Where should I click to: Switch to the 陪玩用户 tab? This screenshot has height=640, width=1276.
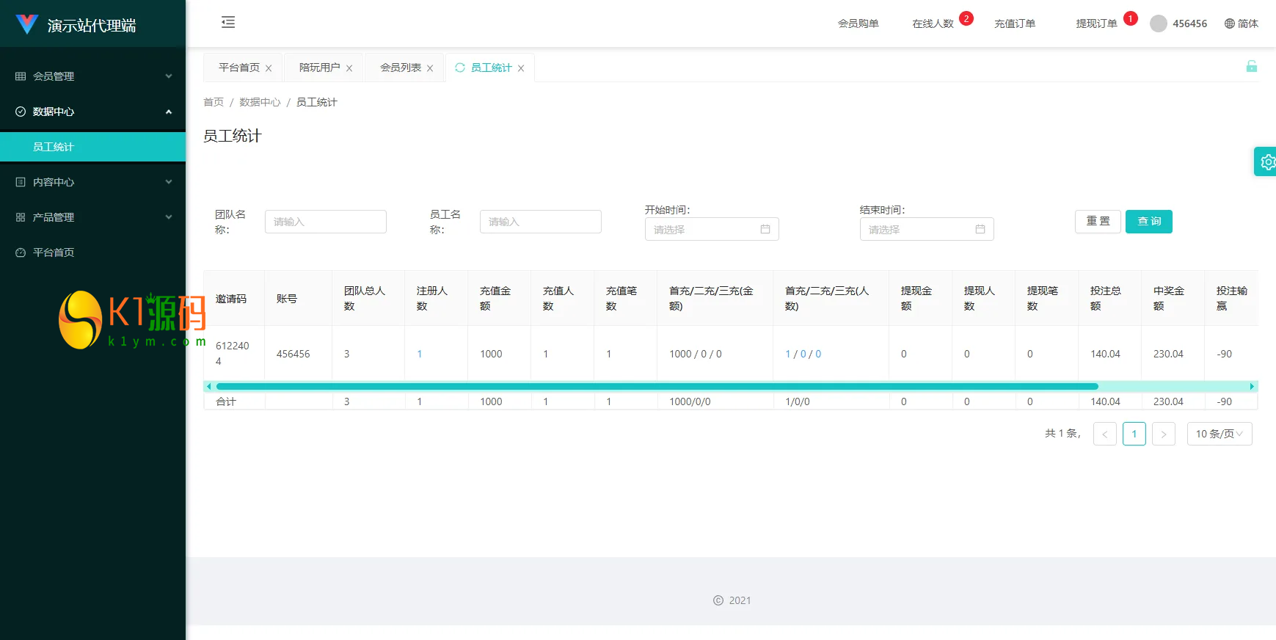[320, 68]
